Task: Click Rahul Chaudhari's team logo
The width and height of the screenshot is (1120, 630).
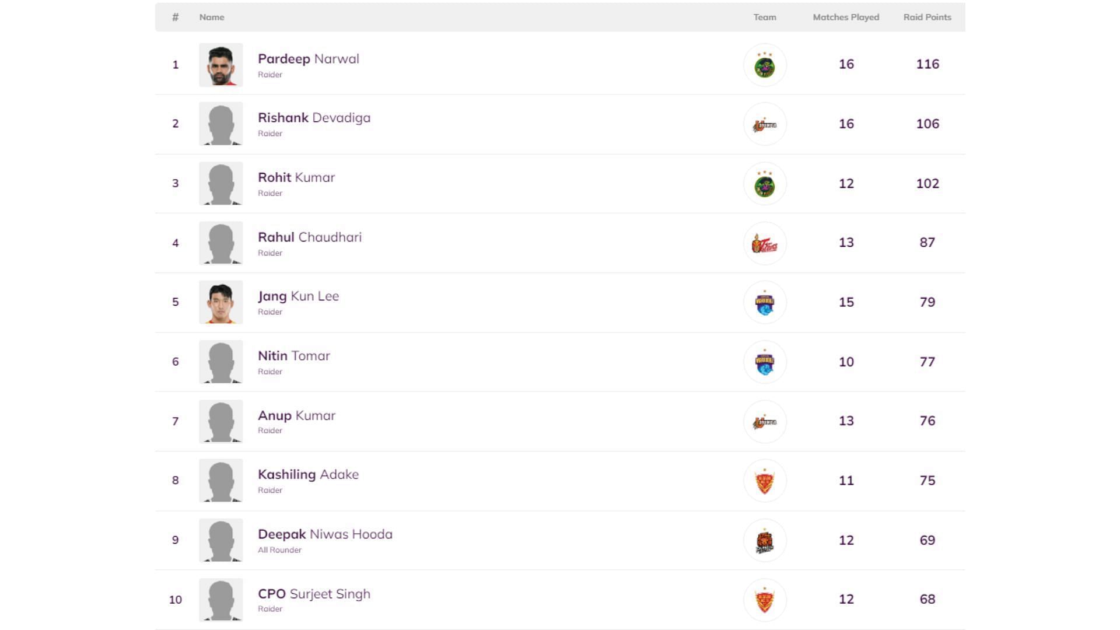Action: click(765, 243)
